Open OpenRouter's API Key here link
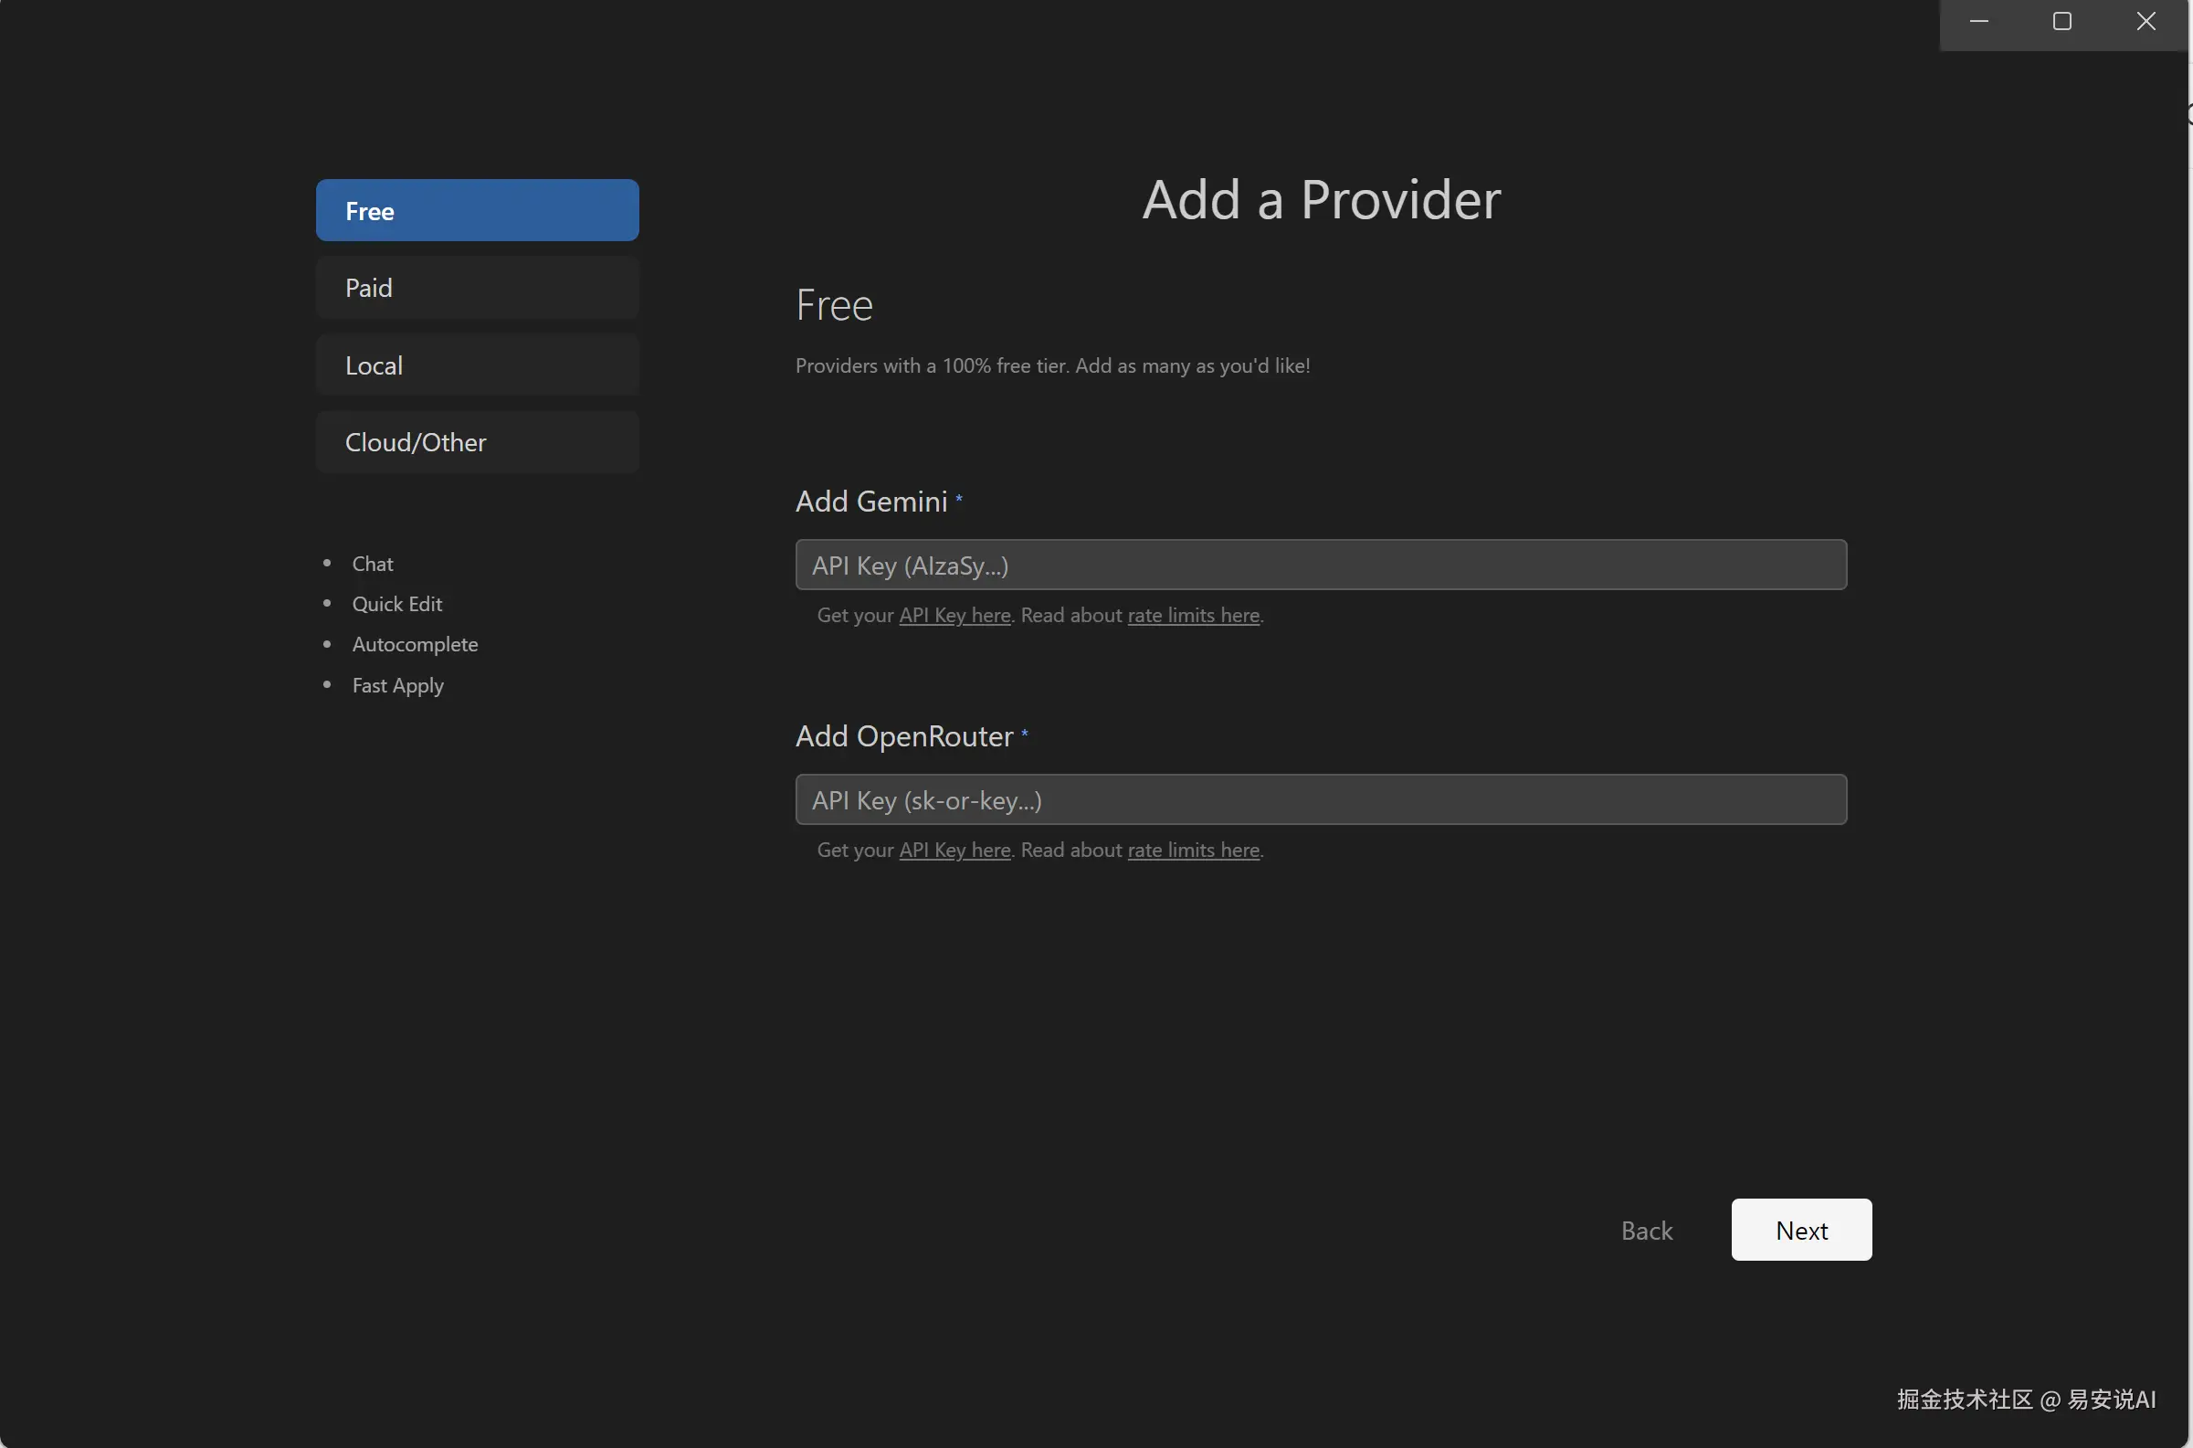 (954, 850)
